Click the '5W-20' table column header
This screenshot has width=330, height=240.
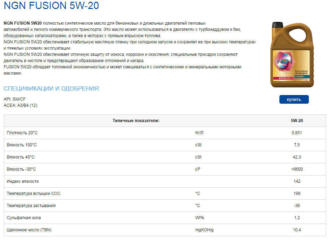click(297, 121)
